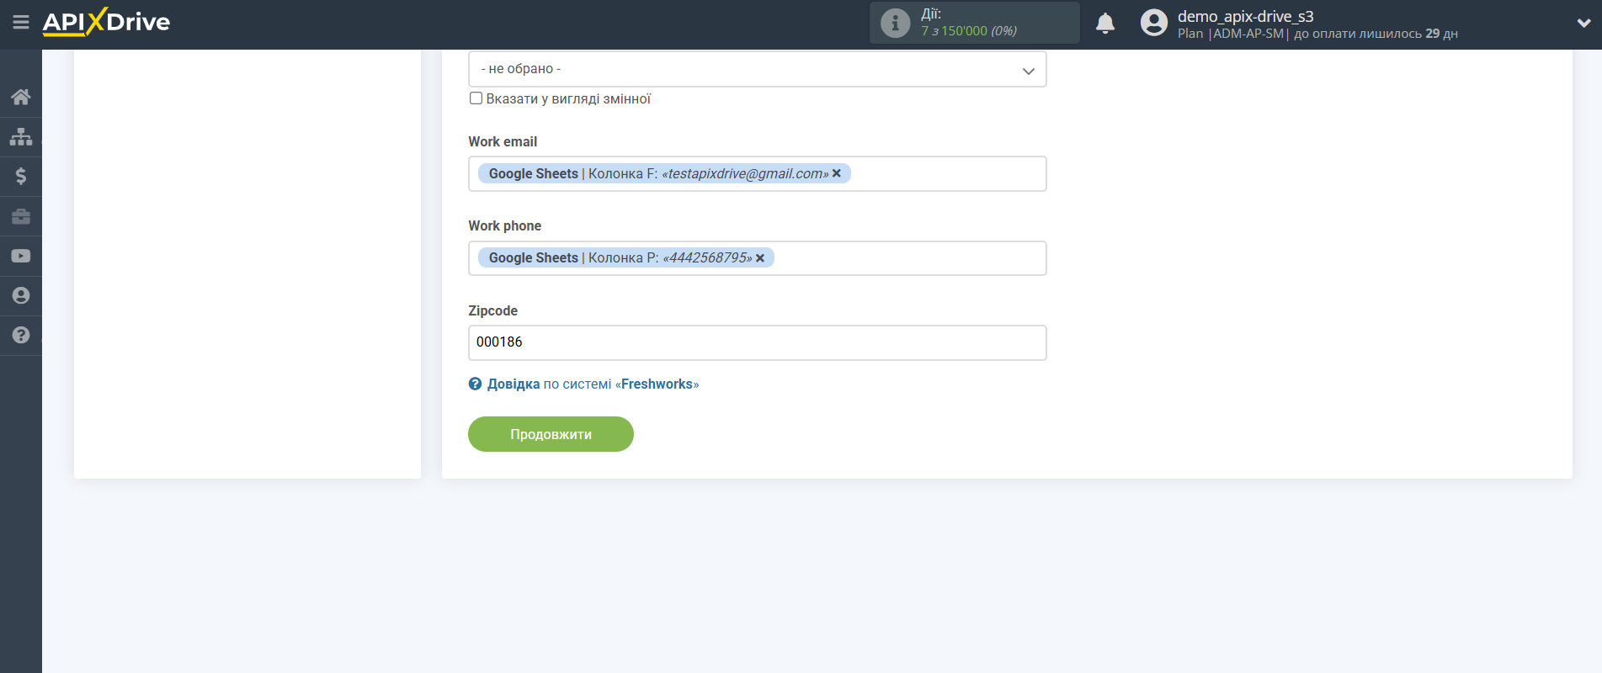Toggle 'Вказати у вигляді змінної' checkbox
The width and height of the screenshot is (1602, 673).
[x=476, y=98]
